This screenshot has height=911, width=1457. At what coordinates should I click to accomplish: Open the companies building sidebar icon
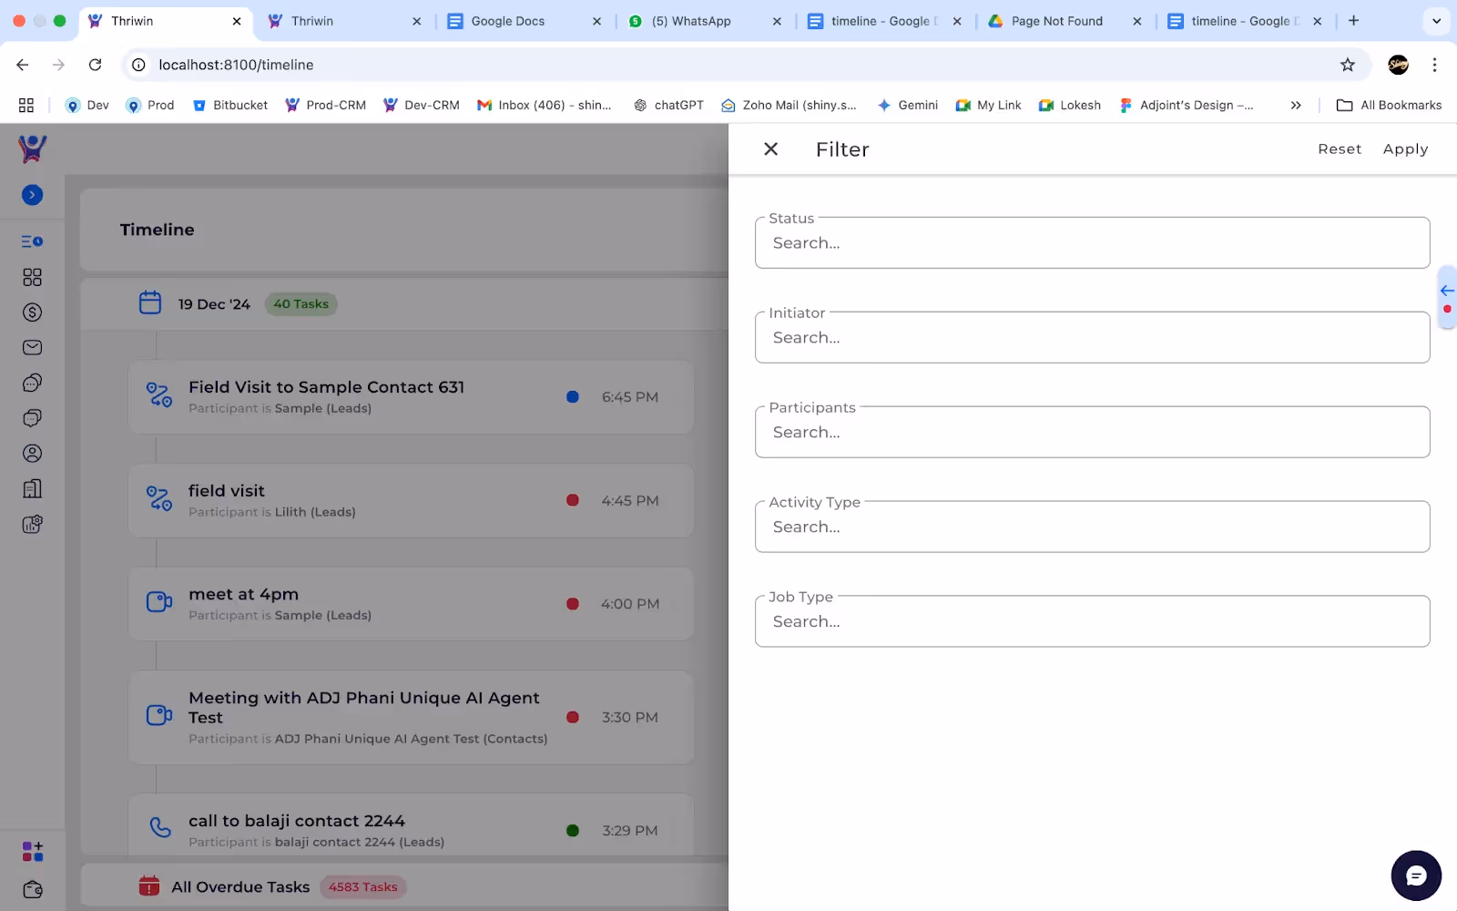[x=32, y=488]
